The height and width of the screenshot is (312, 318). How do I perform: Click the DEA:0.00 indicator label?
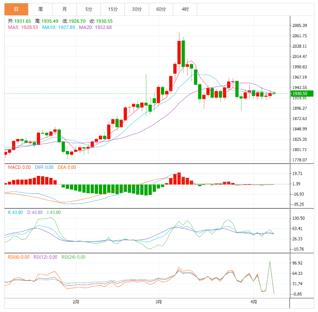67,167
